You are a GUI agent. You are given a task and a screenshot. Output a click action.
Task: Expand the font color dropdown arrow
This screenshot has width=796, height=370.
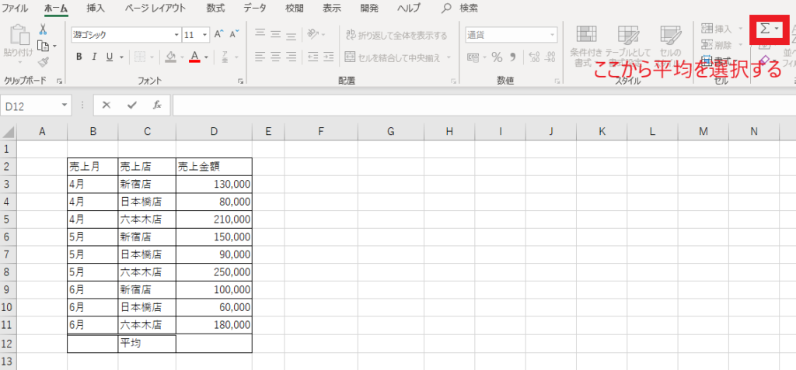click(207, 57)
